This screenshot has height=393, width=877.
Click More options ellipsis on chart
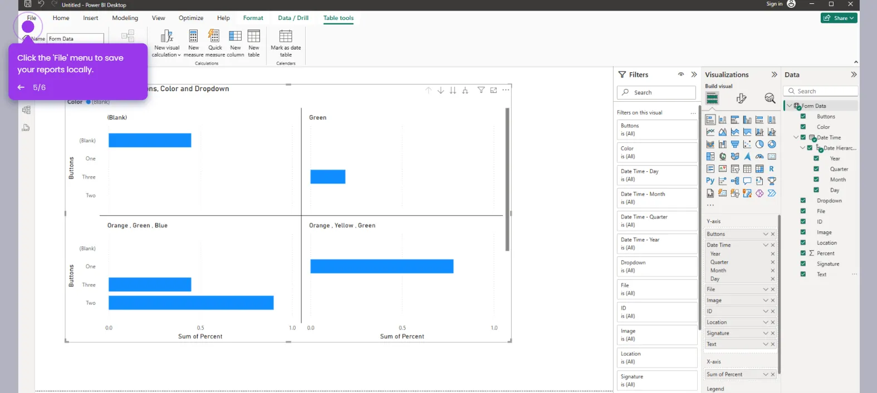[x=506, y=90]
